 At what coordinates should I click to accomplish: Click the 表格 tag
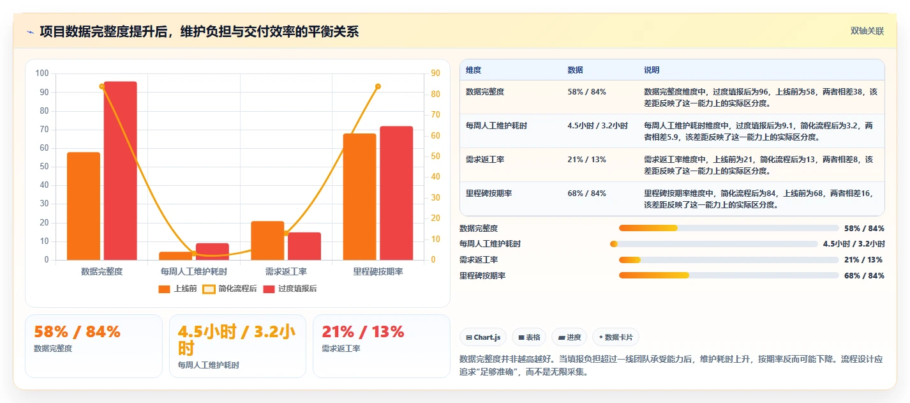point(529,337)
